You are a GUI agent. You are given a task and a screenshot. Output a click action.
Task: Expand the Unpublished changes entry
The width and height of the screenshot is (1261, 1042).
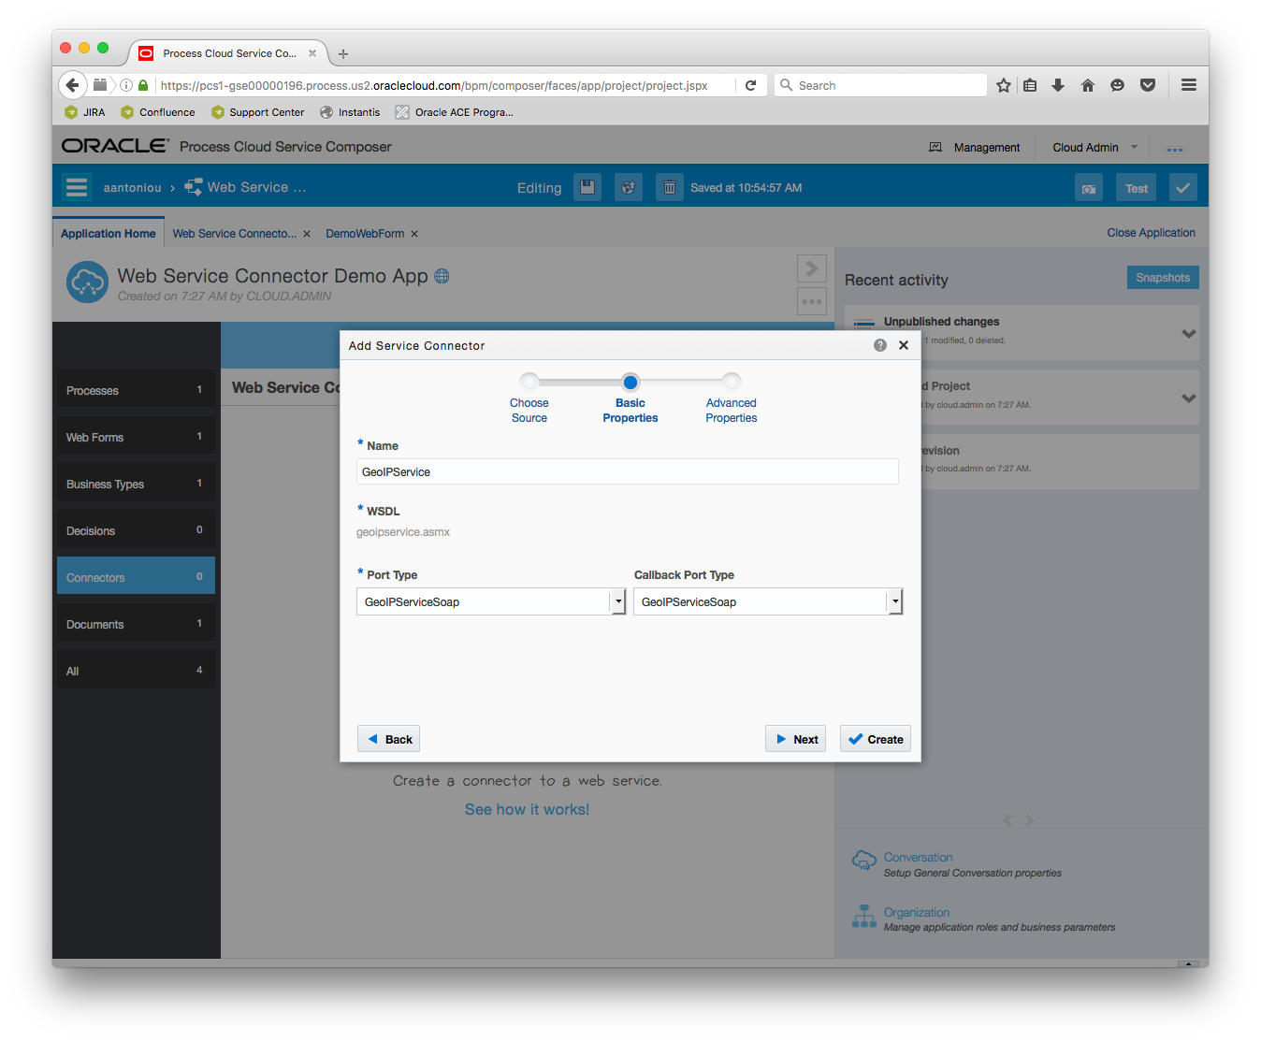pyautogui.click(x=1188, y=334)
